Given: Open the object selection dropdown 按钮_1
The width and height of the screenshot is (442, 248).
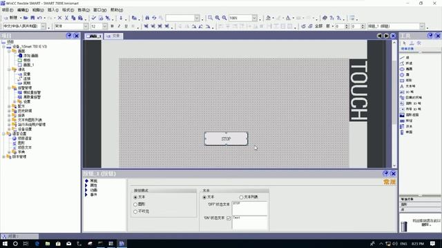Looking at the screenshot, I should (422, 26).
